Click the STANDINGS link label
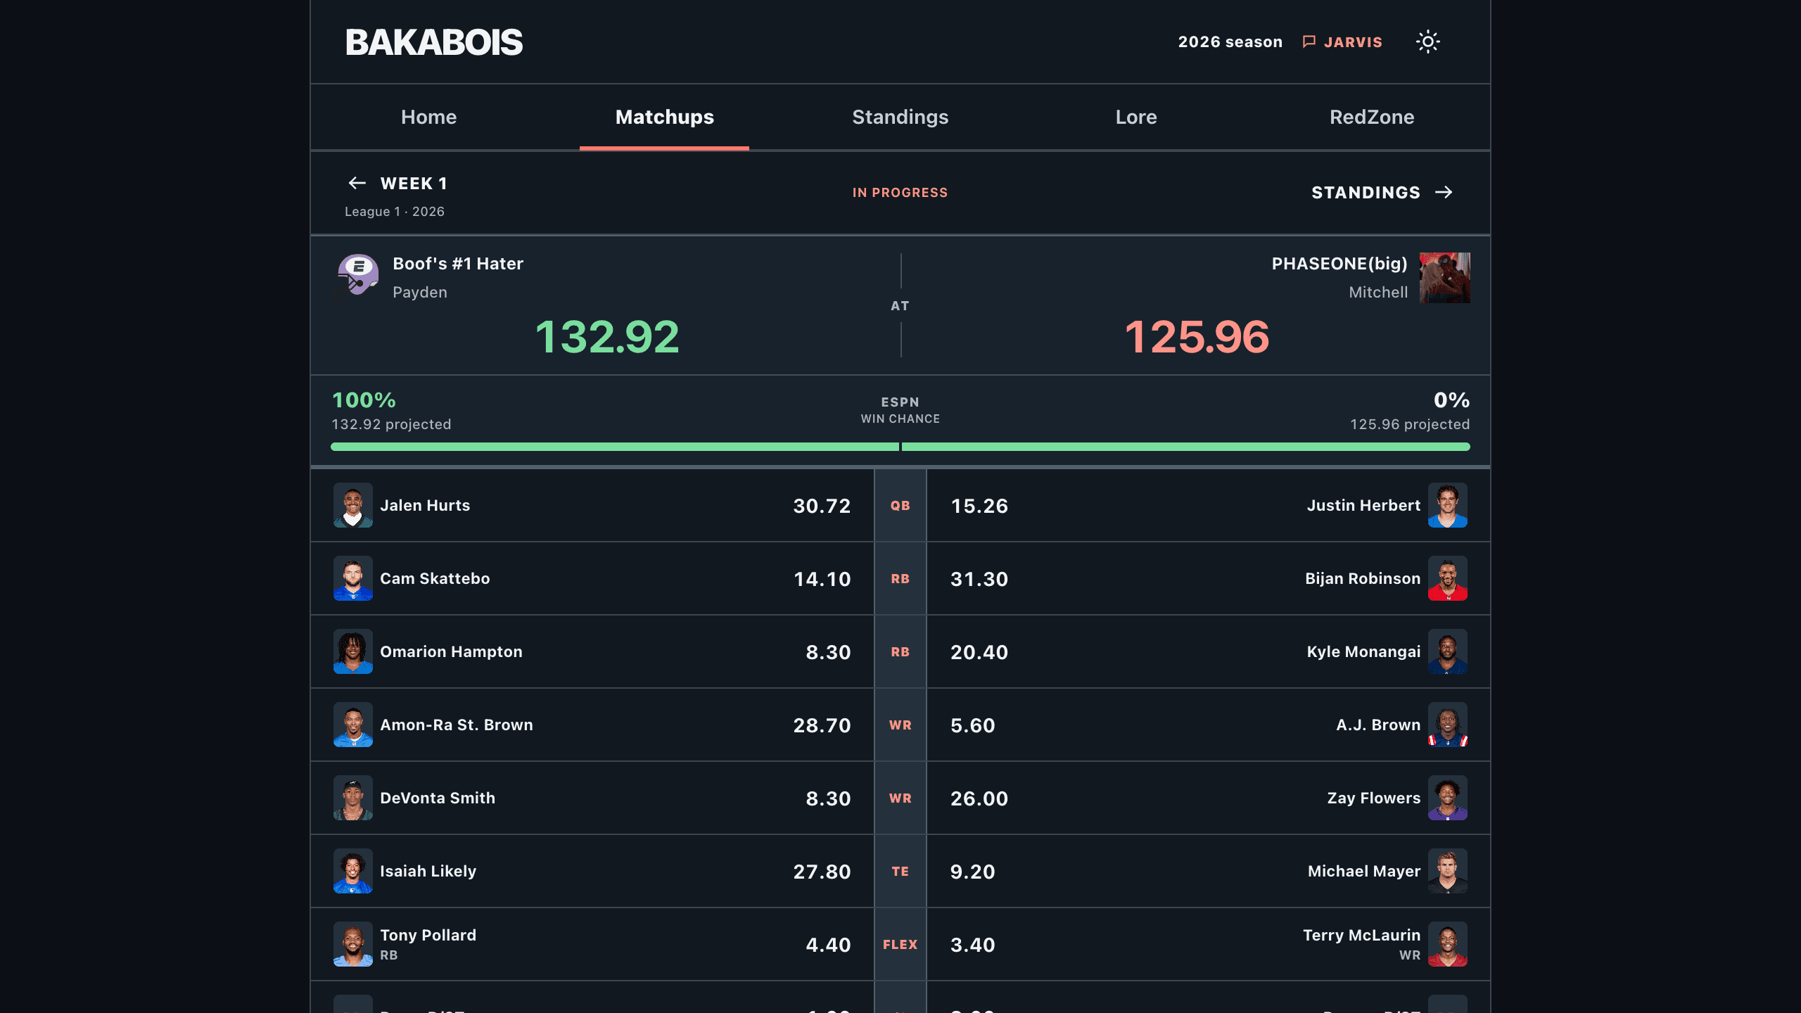The height and width of the screenshot is (1013, 1801). coord(1366,192)
